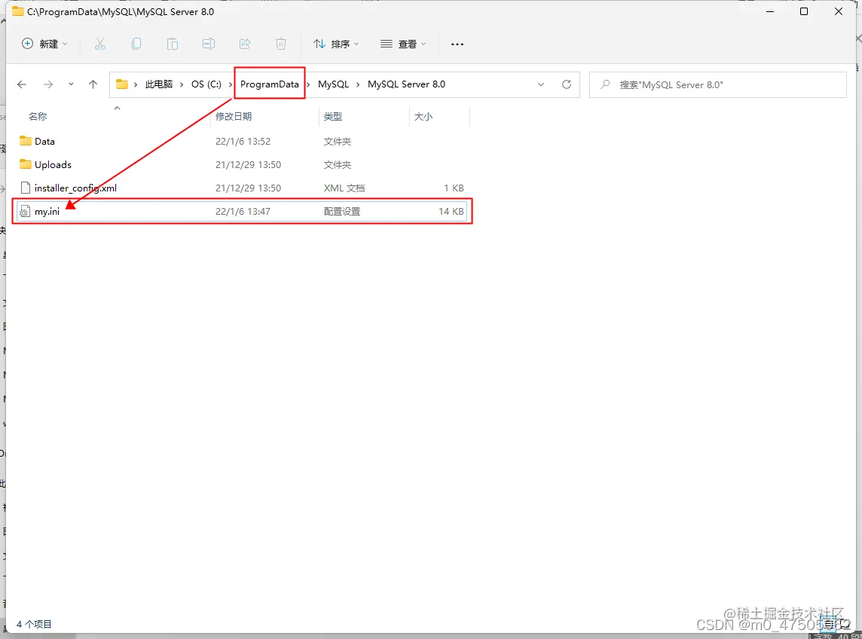Image resolution: width=862 pixels, height=639 pixels.
Task: Go forward with the right arrow
Action: tap(48, 84)
